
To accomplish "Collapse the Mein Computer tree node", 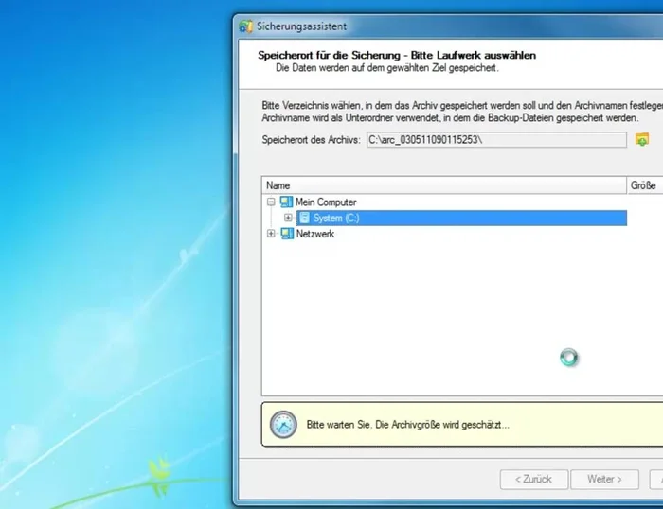I will point(272,202).
